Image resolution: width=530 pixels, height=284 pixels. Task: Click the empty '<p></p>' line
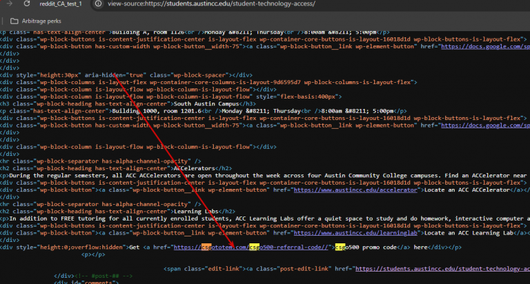pos(93,254)
